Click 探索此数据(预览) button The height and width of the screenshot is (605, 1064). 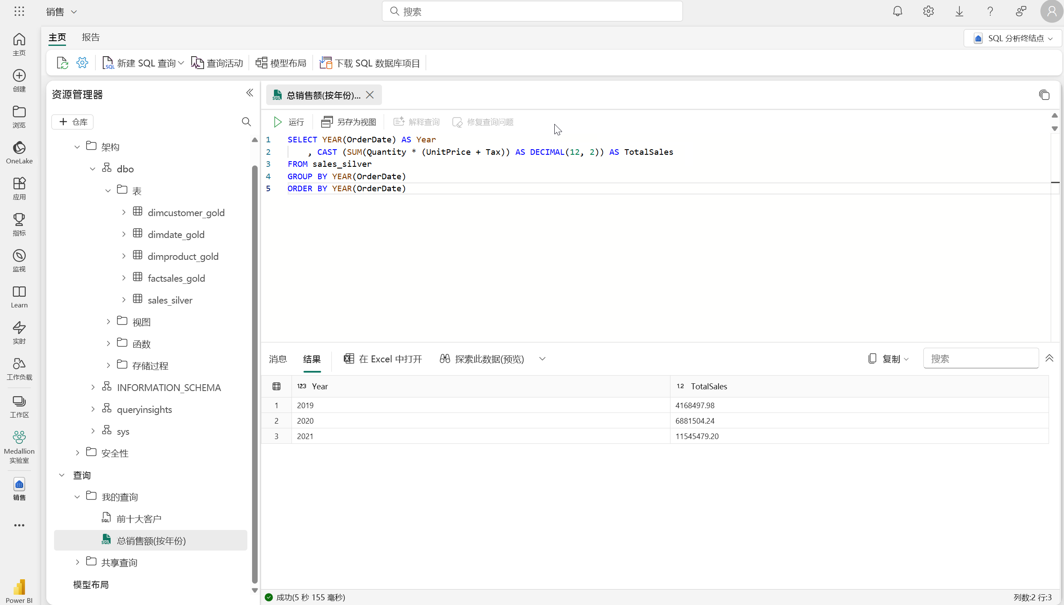482,359
